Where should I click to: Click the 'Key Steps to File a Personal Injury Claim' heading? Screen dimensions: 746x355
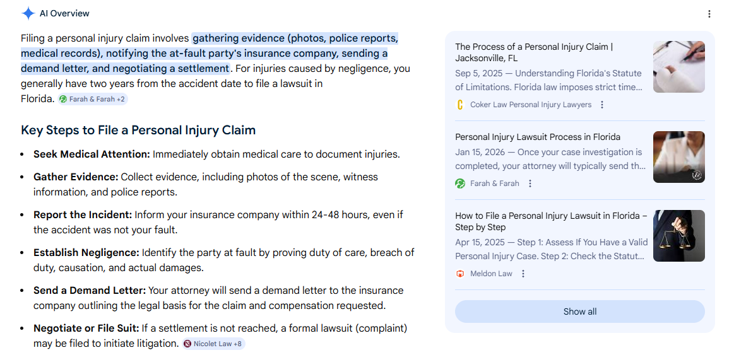coord(138,131)
